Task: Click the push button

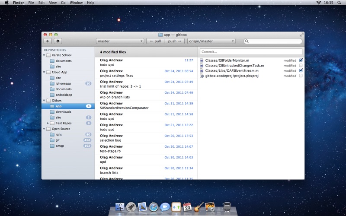Action: click(x=175, y=41)
